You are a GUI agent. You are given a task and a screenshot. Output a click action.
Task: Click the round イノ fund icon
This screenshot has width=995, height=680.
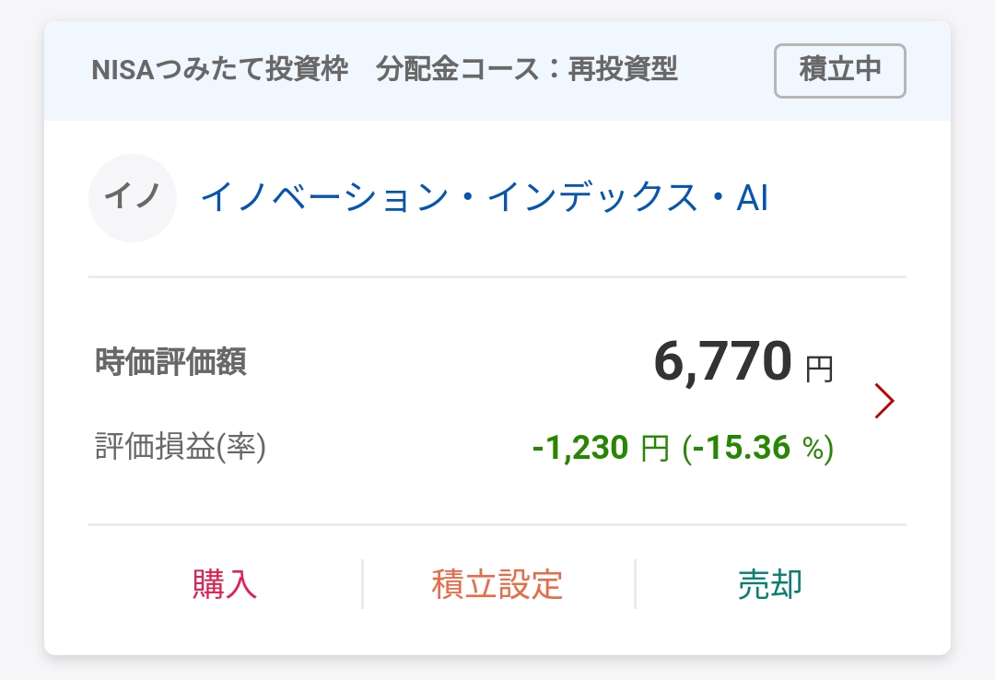pyautogui.click(x=132, y=198)
